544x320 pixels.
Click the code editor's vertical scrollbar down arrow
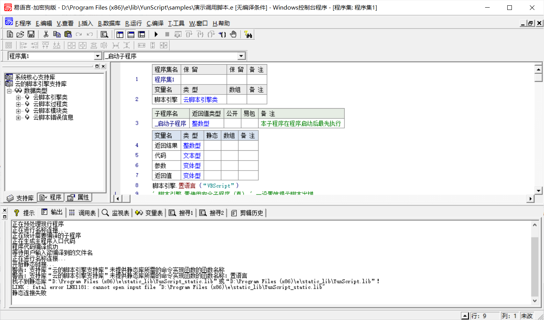pos(539,190)
